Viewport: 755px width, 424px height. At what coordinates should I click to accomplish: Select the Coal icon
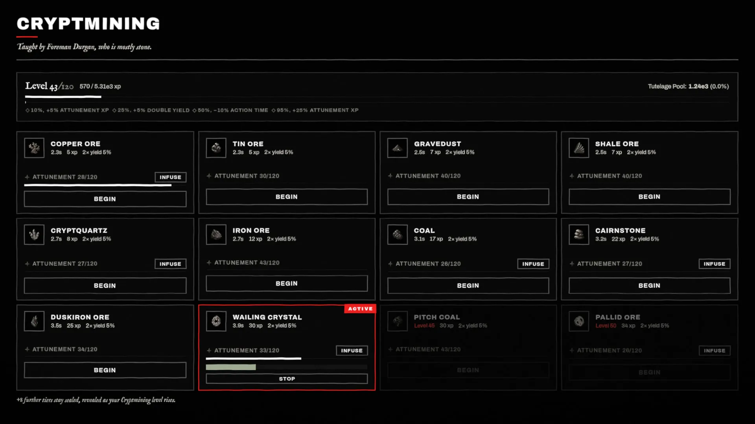click(397, 235)
